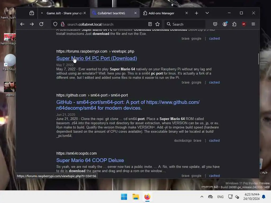271x203 pixels.
Task: Reload the current page
Action: [41, 24]
